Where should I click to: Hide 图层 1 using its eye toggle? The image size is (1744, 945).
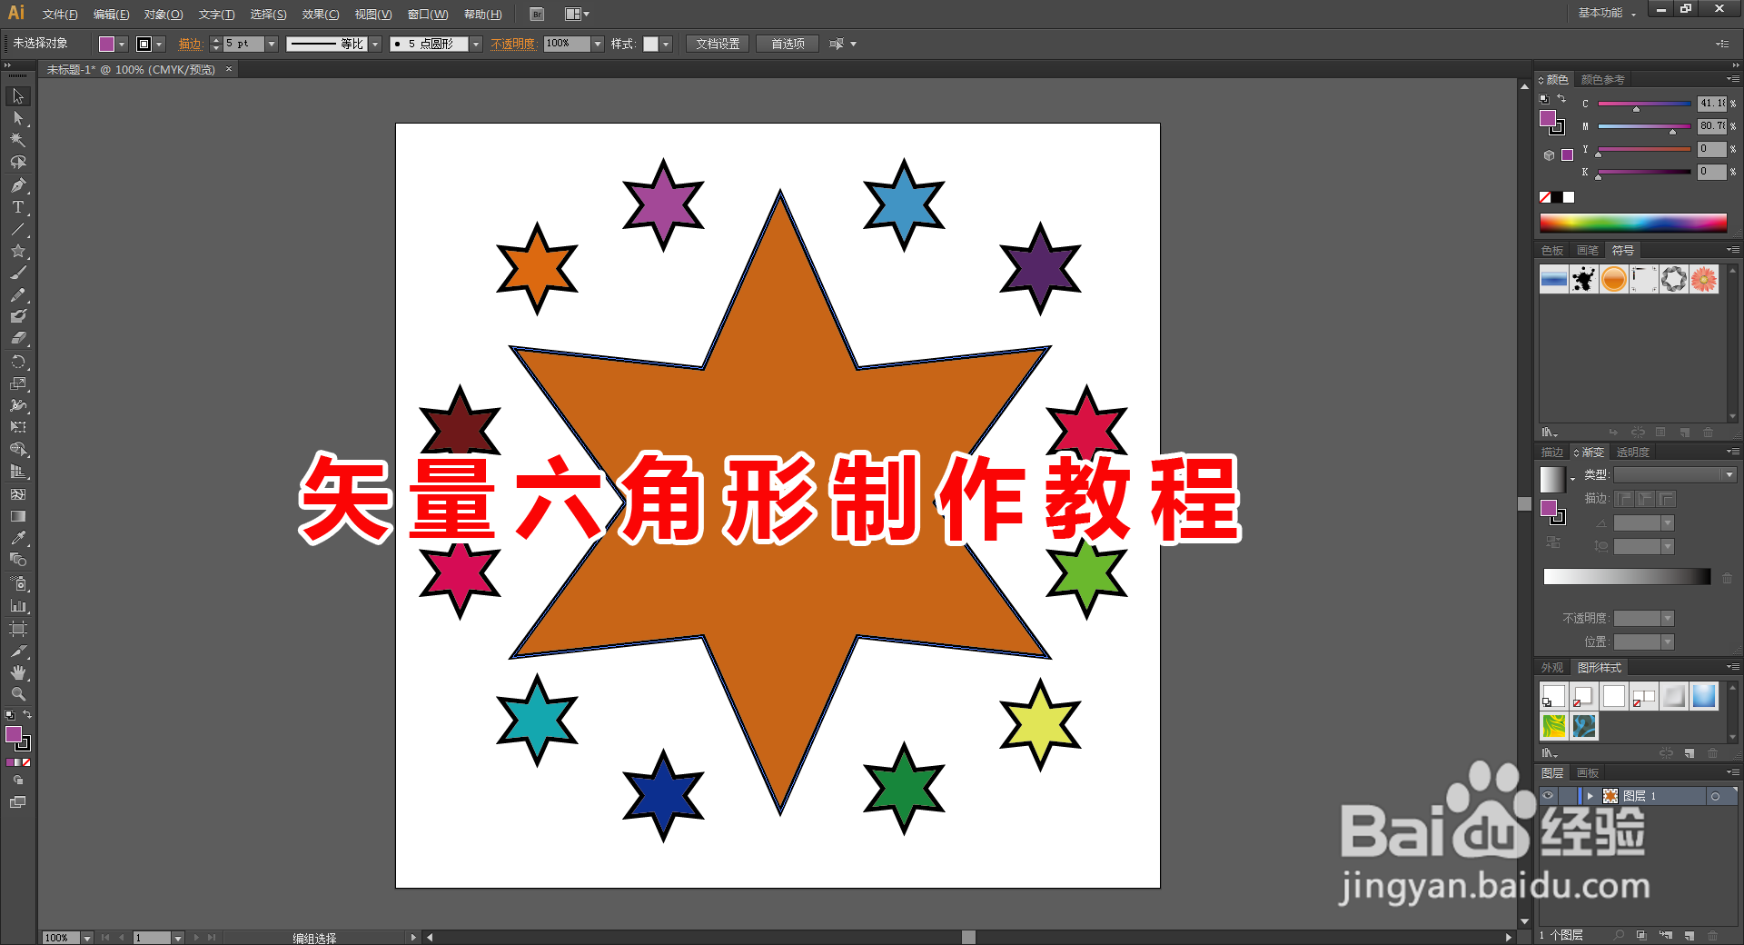pyautogui.click(x=1550, y=796)
